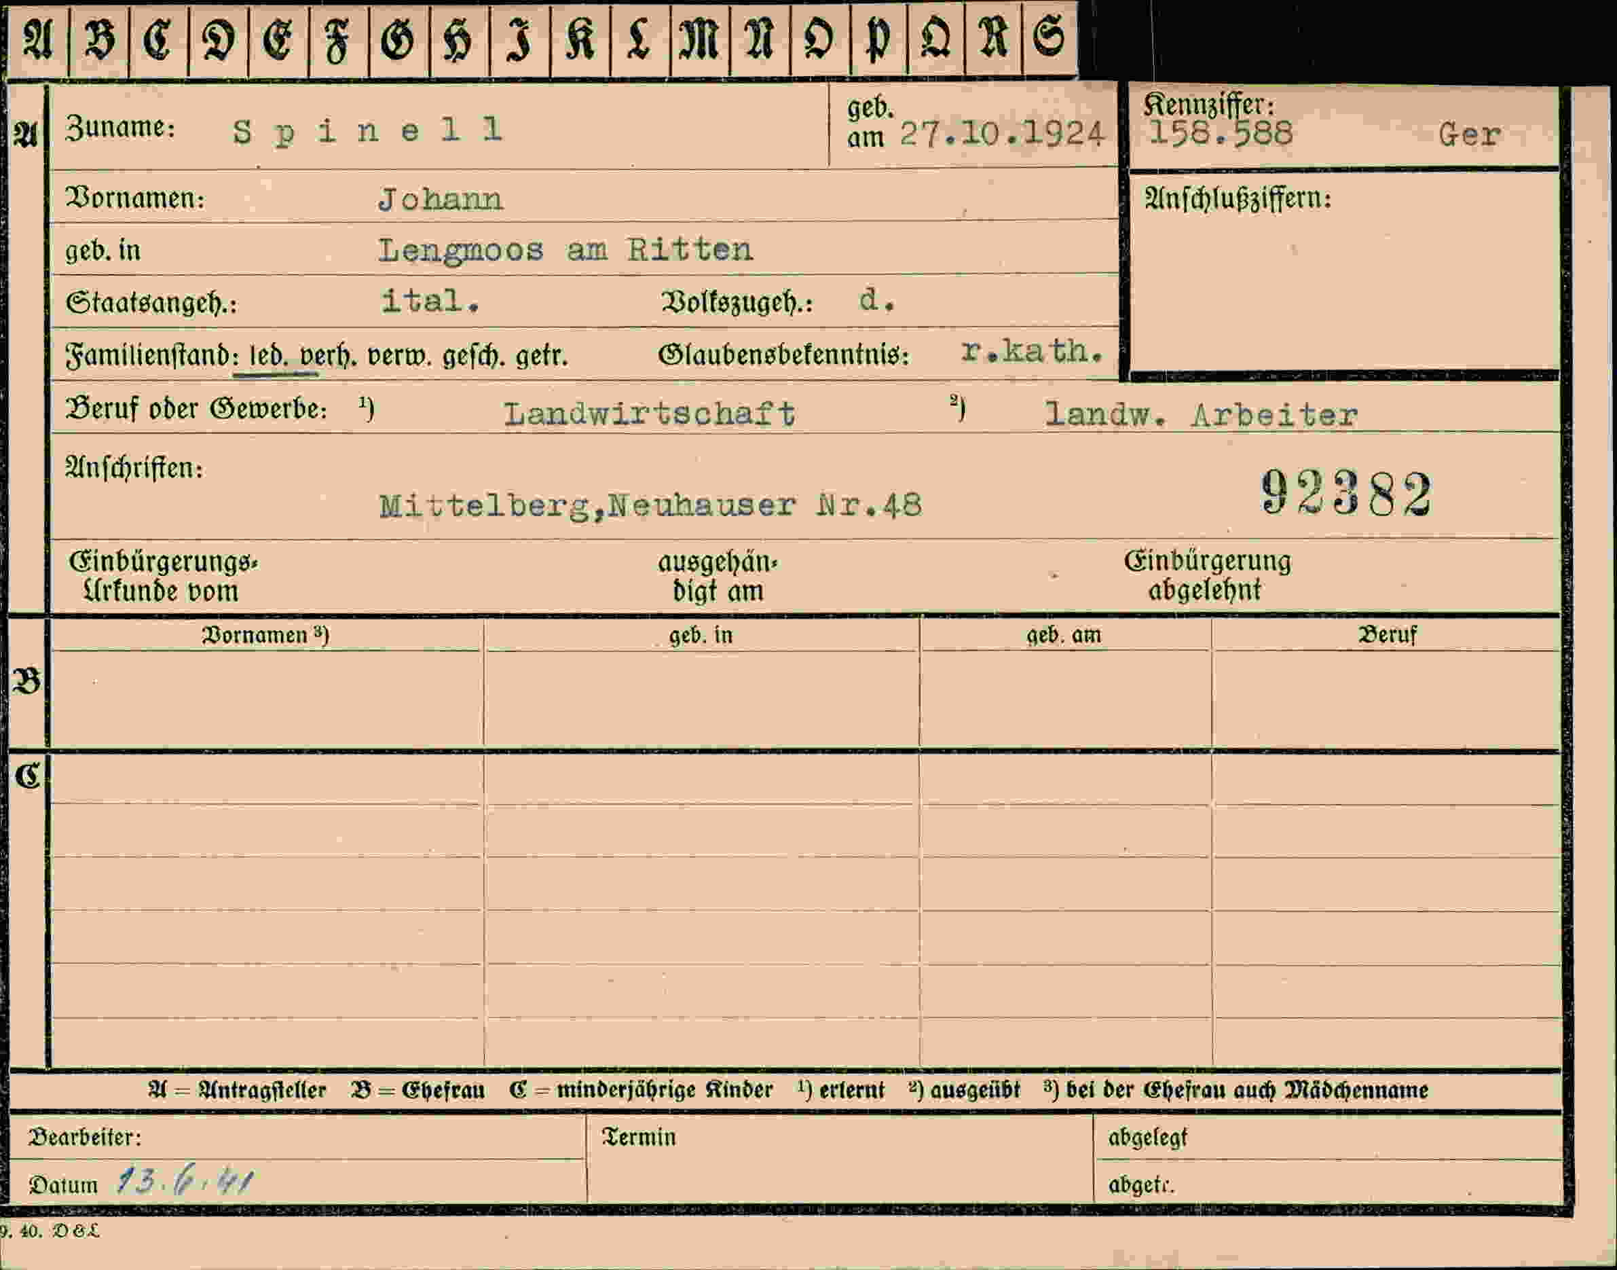The height and width of the screenshot is (1270, 1617).
Task: Click the 'geb. am' column header in section B
Action: (x=1063, y=635)
